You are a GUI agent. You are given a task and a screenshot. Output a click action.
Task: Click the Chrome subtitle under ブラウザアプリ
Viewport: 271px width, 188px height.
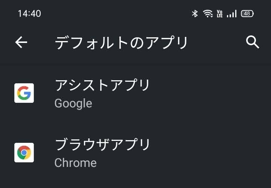75,163
